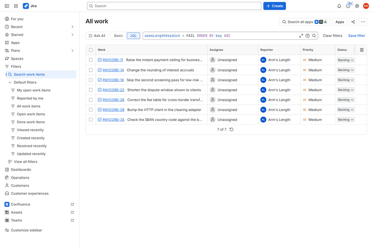Open the help icon with 3+ badge
The width and height of the screenshot is (373, 248).
(x=348, y=6)
